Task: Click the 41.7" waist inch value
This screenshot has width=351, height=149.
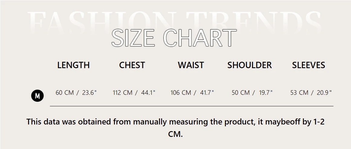Action: [207, 93]
